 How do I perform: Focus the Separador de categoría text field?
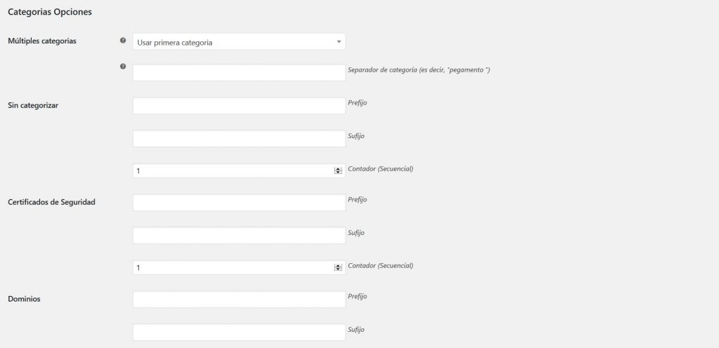point(239,73)
